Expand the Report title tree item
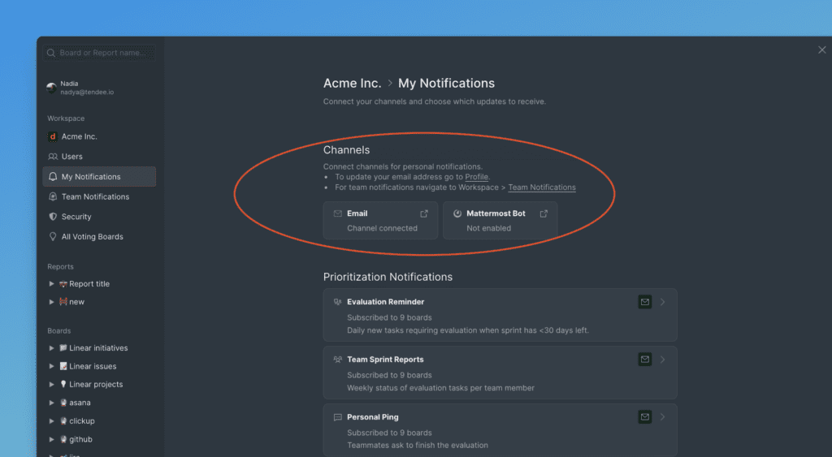Image resolution: width=832 pixels, height=457 pixels. pyautogui.click(x=52, y=284)
